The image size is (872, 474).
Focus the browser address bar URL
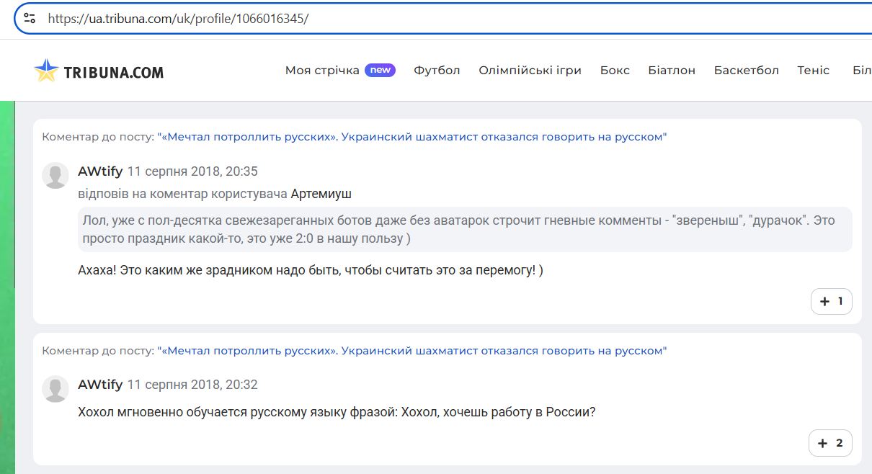click(432, 19)
